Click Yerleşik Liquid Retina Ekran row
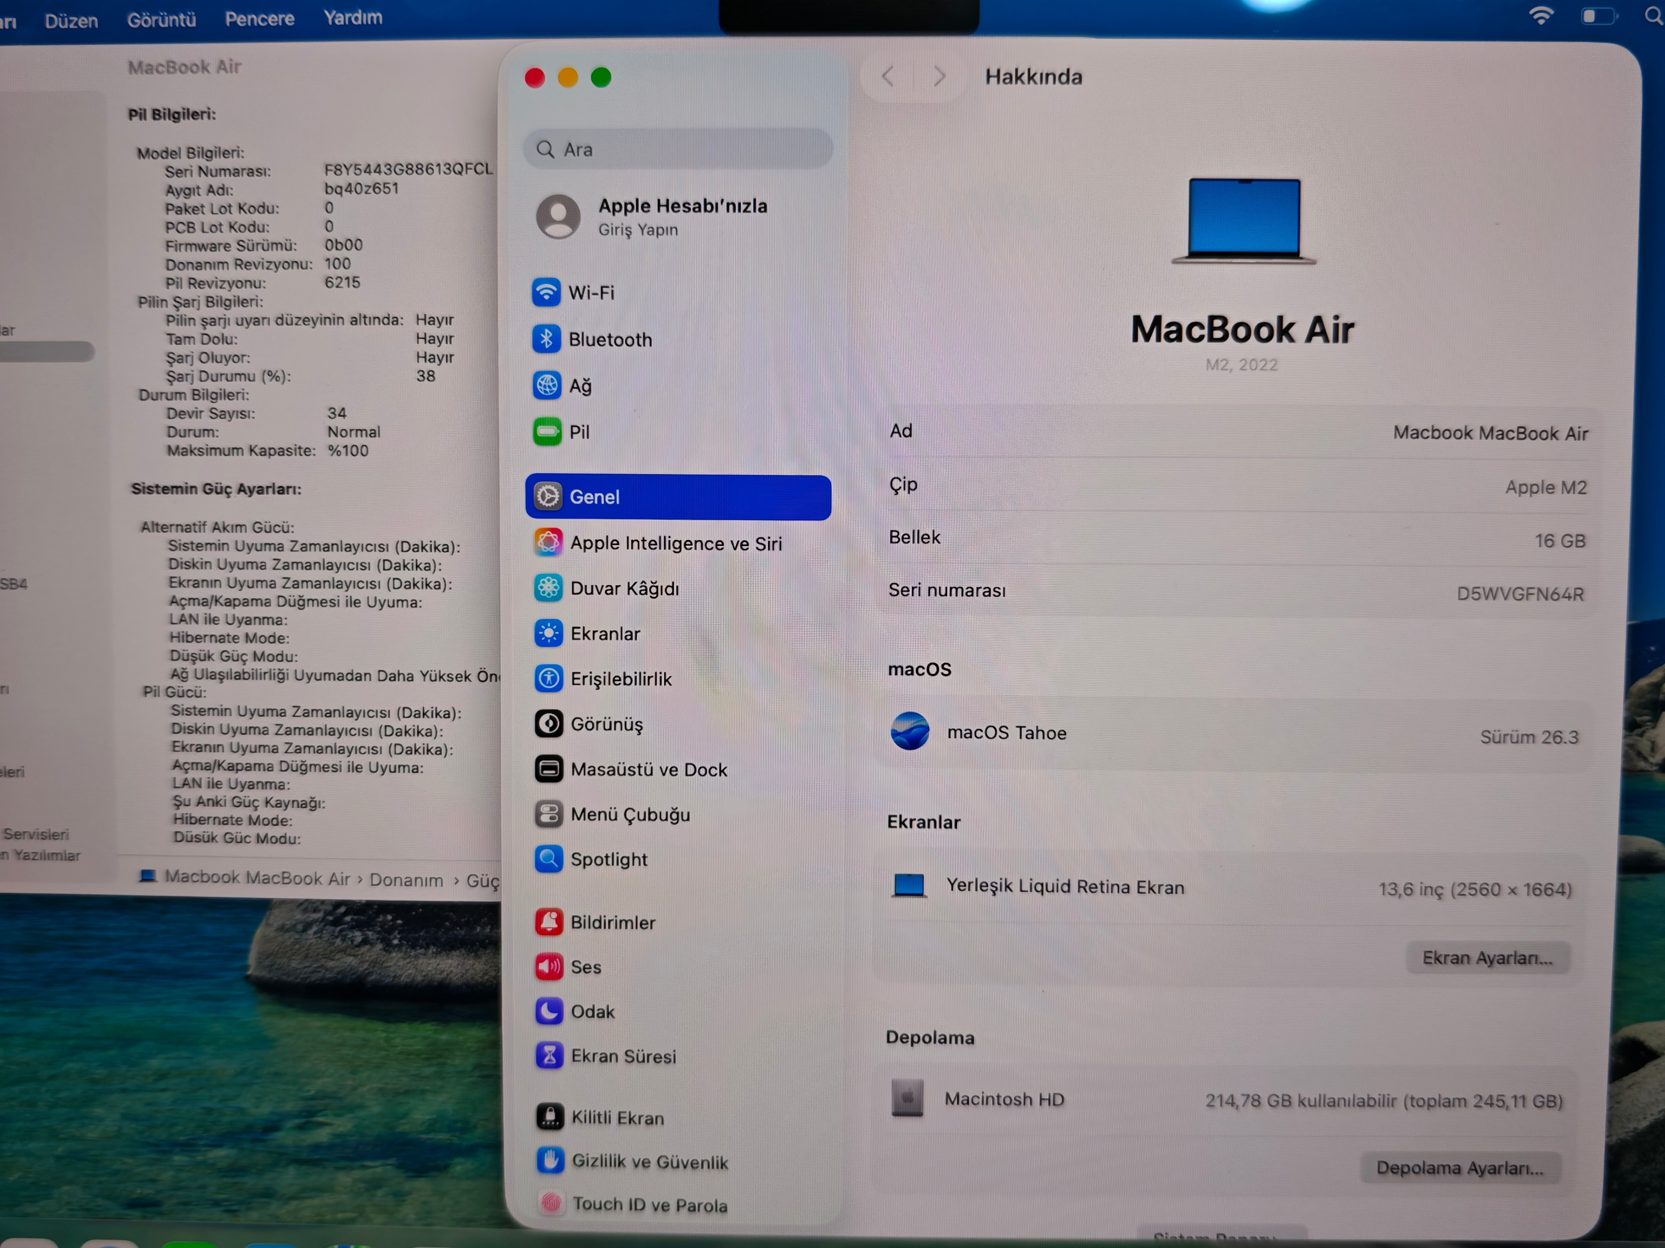Screen dimensions: 1665x1248 (x=1231, y=887)
